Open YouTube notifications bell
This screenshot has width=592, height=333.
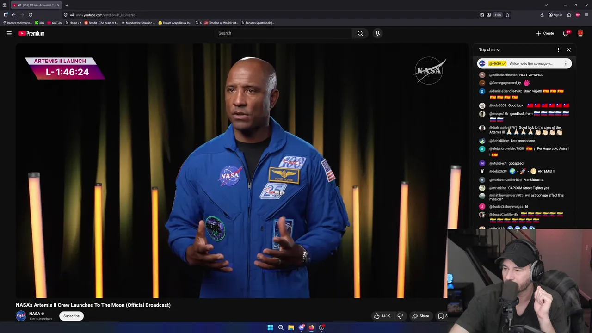[566, 33]
